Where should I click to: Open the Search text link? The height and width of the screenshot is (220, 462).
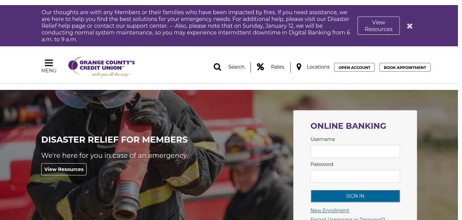coord(236,67)
